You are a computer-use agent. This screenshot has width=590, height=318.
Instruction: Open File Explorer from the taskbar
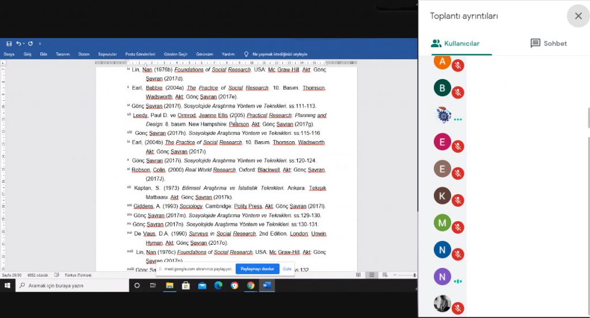pyautogui.click(x=170, y=285)
